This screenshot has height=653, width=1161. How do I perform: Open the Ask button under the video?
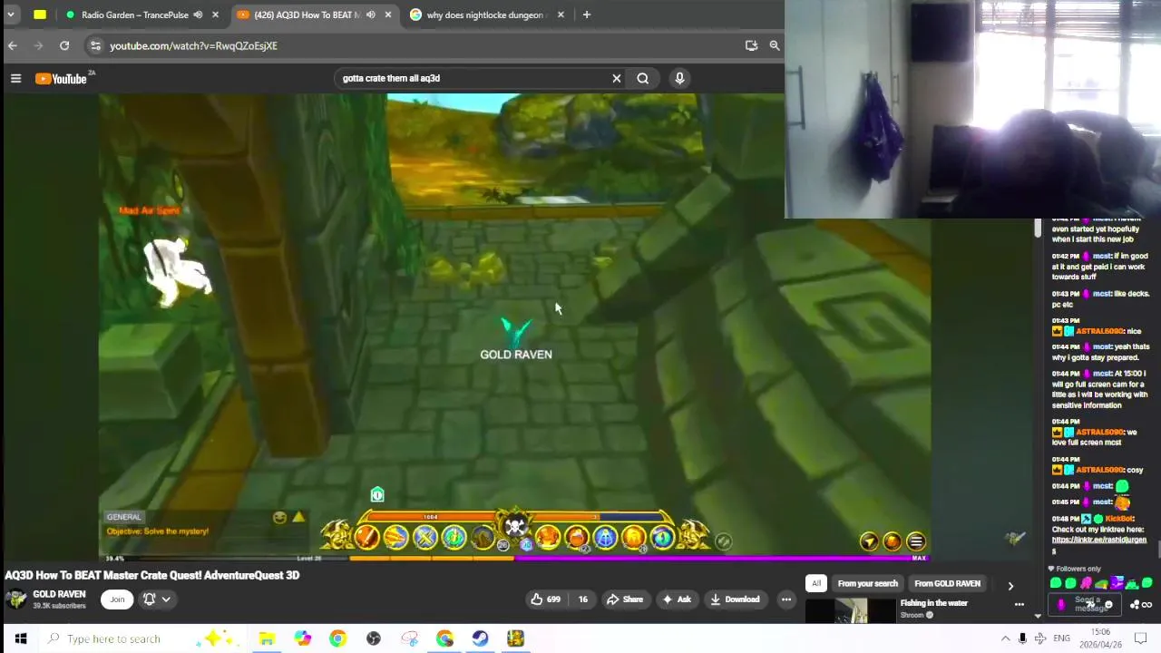click(677, 599)
